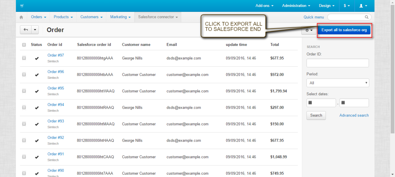Open the Salesforce connector menu

158,17
